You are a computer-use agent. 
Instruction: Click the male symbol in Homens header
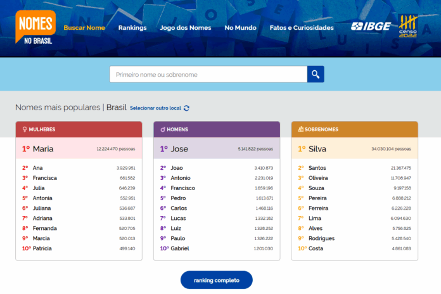coord(162,129)
